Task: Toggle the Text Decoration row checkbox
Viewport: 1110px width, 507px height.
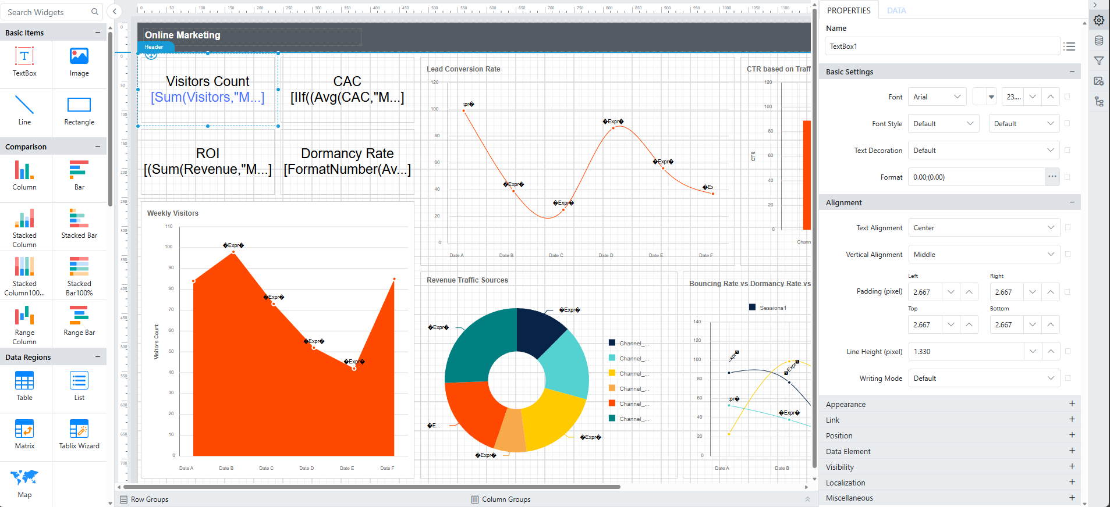Action: [1068, 150]
